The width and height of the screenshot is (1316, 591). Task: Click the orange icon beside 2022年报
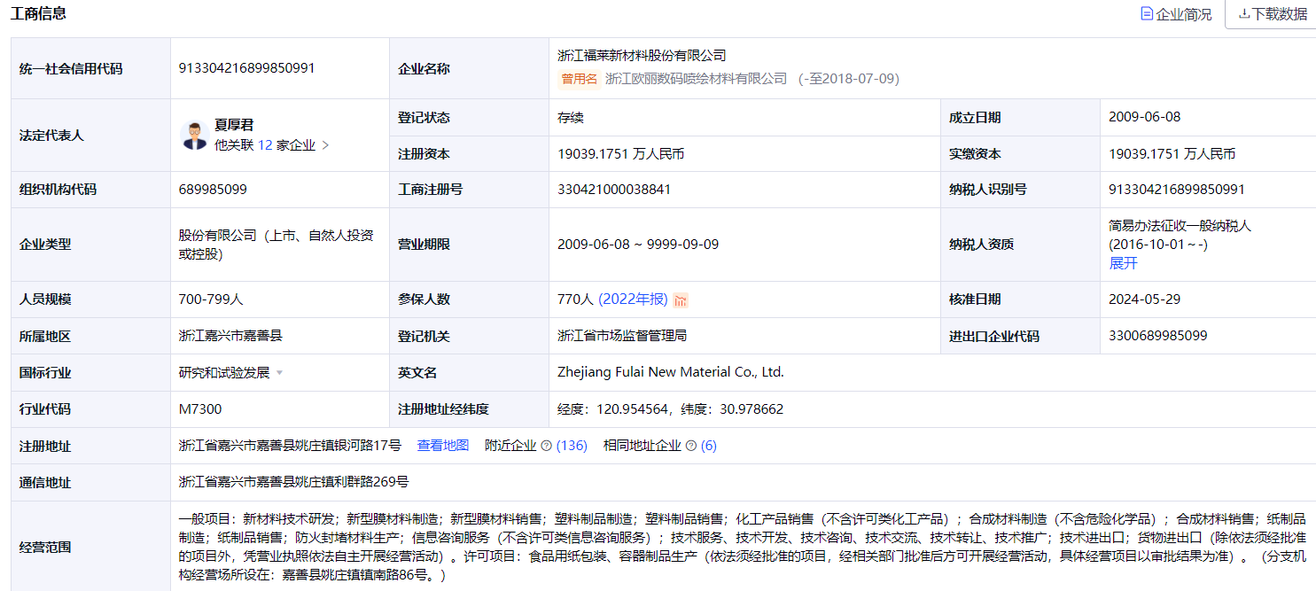[x=681, y=300]
